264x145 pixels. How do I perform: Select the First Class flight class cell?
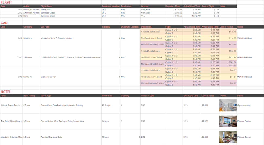[71, 9]
